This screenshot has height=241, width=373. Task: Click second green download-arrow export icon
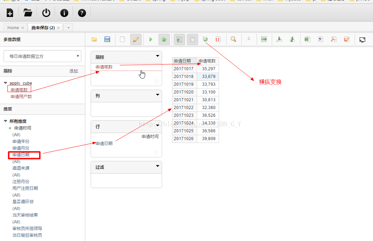(x=292, y=40)
